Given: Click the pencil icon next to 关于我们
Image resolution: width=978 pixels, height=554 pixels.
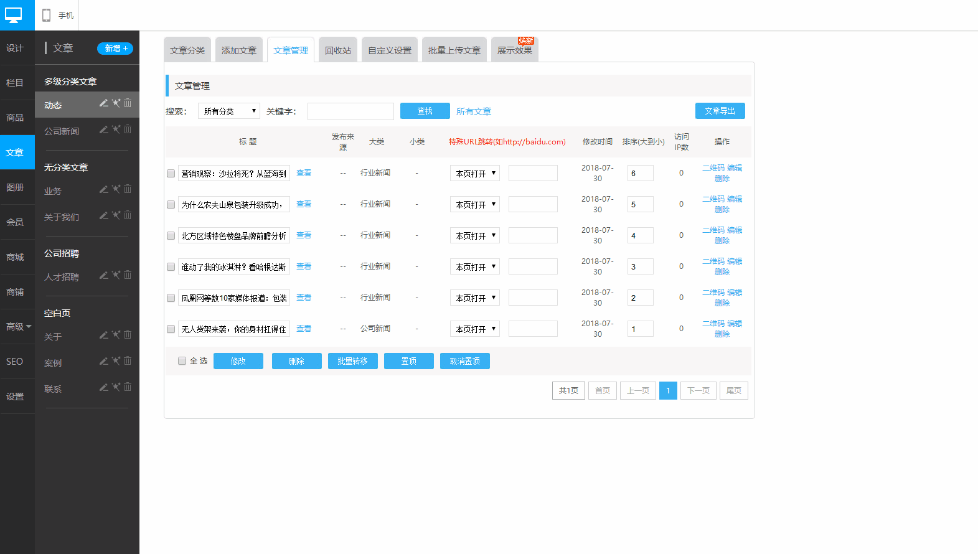Looking at the screenshot, I should (x=104, y=215).
